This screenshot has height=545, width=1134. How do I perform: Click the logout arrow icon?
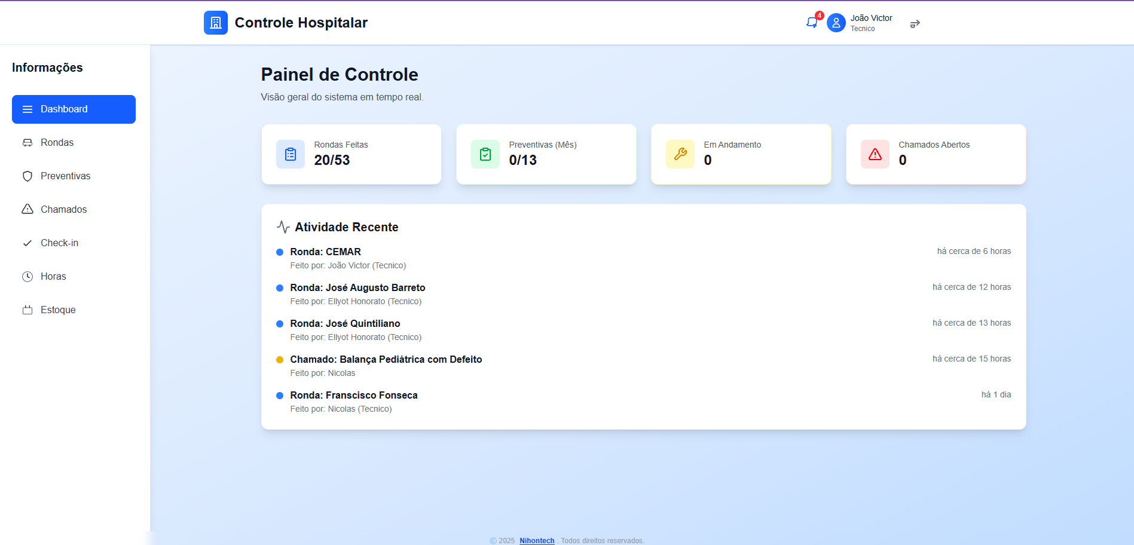915,23
